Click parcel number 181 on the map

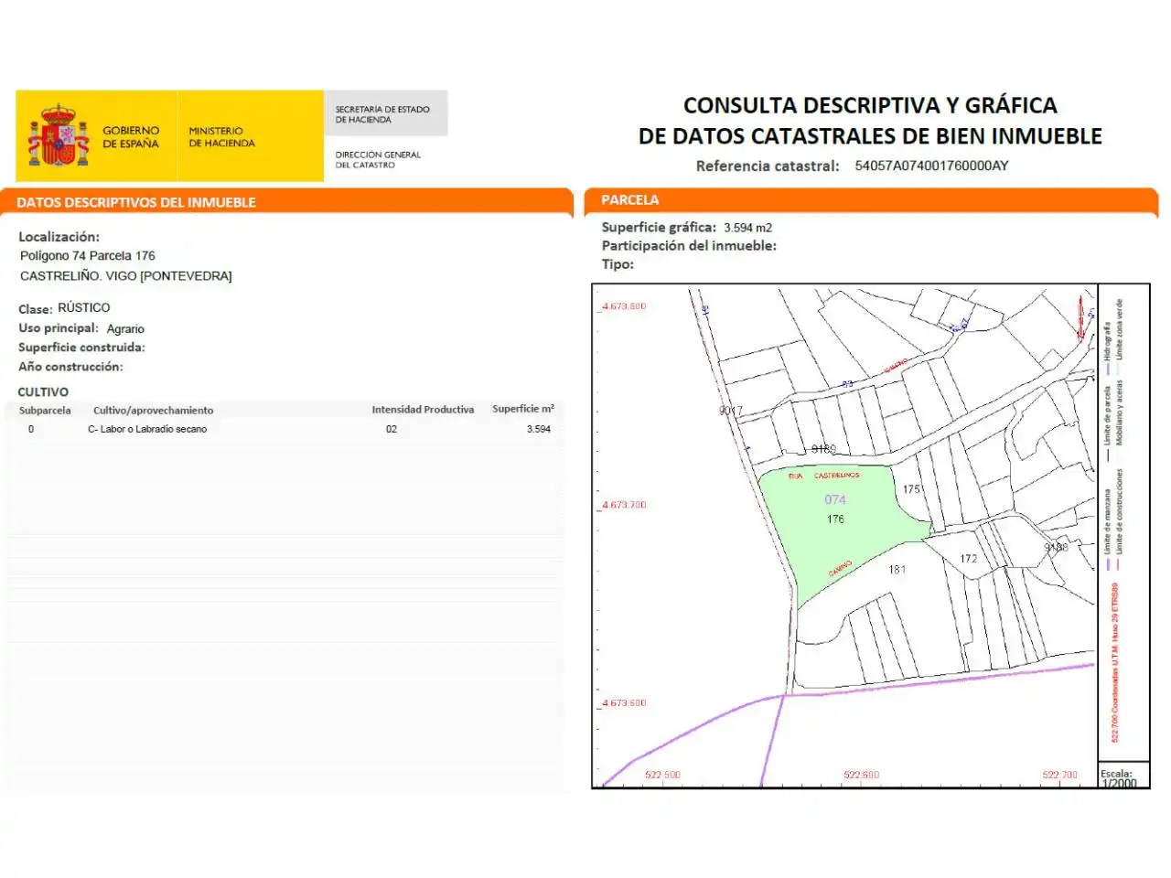[x=897, y=569]
